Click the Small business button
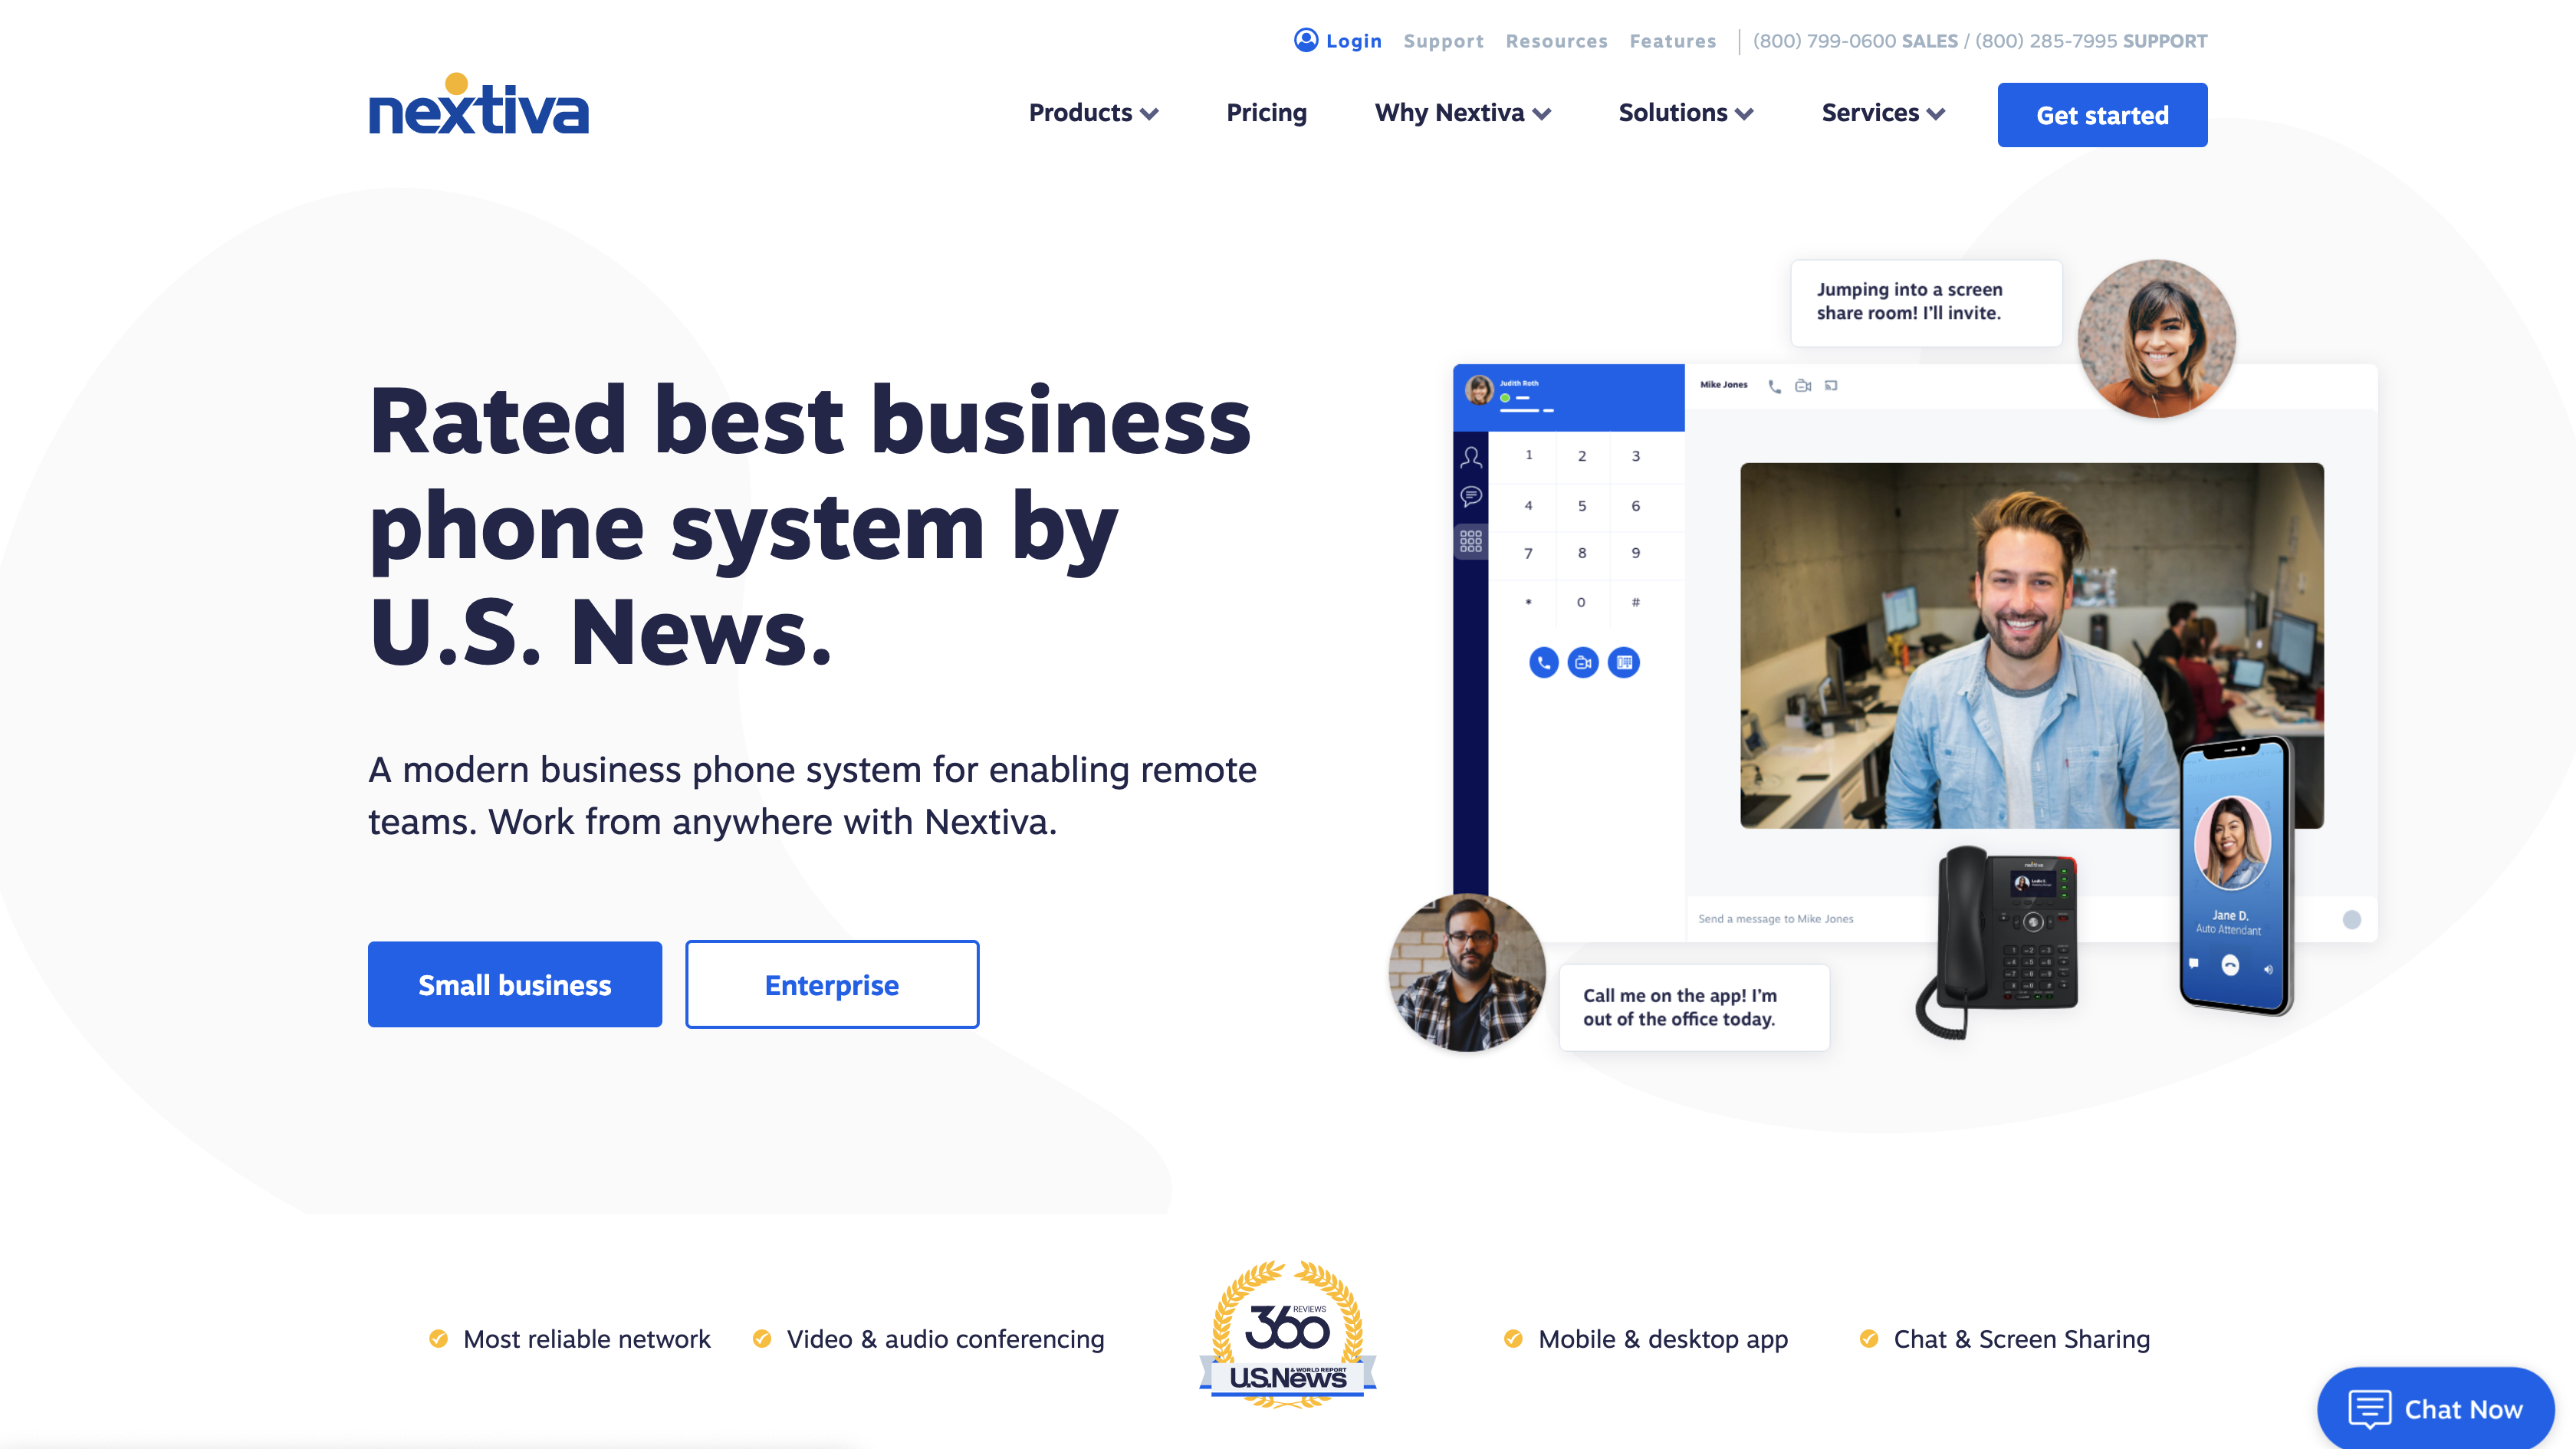 pos(515,984)
